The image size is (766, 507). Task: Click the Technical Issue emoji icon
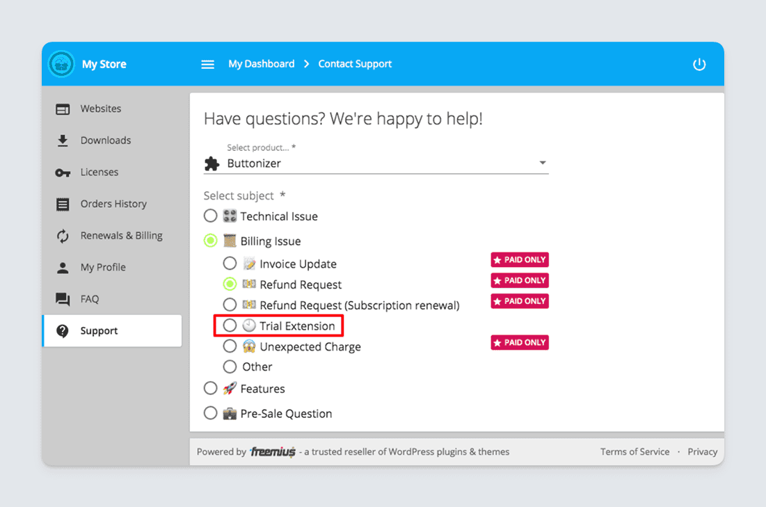pos(230,216)
